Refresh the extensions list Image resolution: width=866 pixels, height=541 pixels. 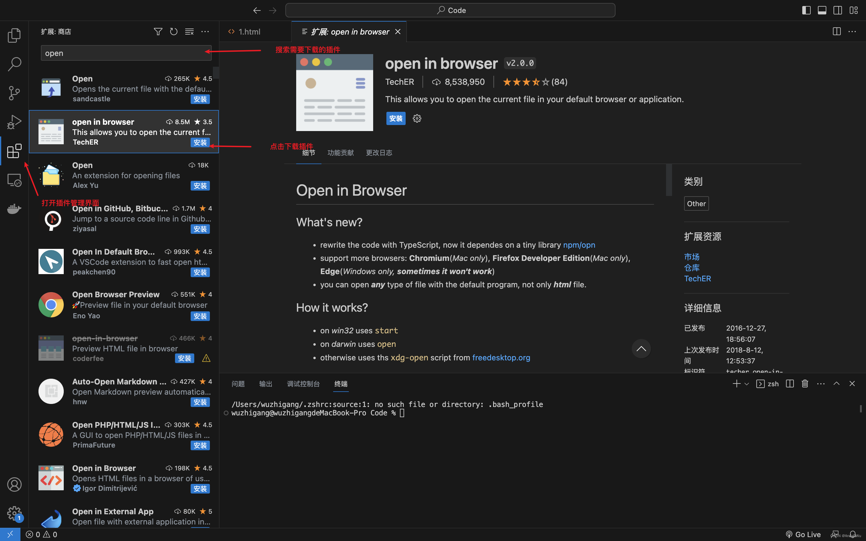click(x=174, y=32)
